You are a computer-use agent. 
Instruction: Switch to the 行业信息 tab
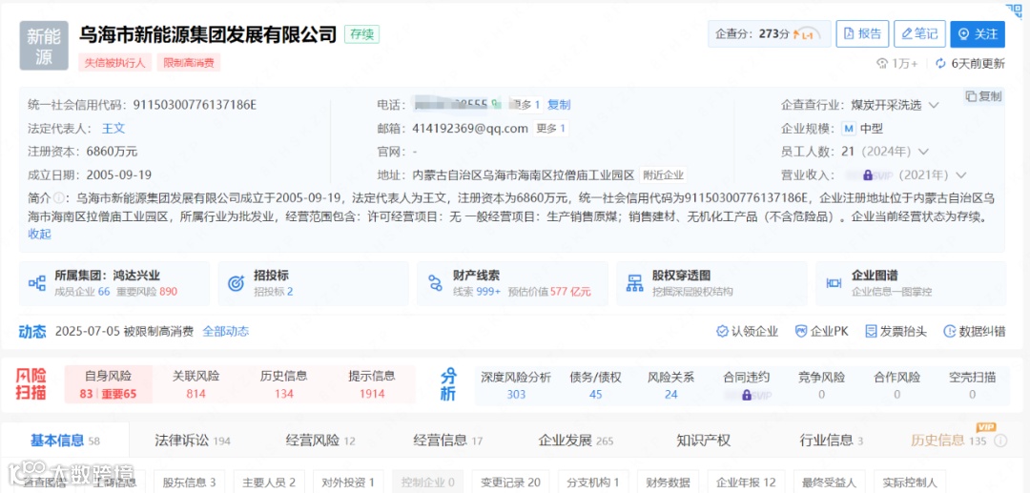(831, 441)
